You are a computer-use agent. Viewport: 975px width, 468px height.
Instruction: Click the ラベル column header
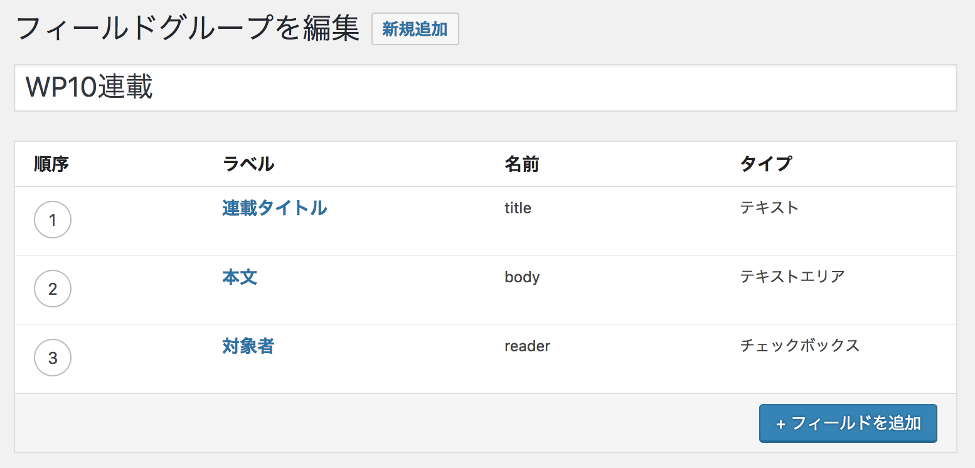point(248,164)
